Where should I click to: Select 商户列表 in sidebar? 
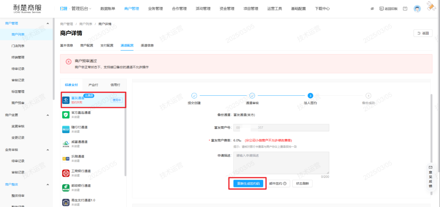click(27, 34)
